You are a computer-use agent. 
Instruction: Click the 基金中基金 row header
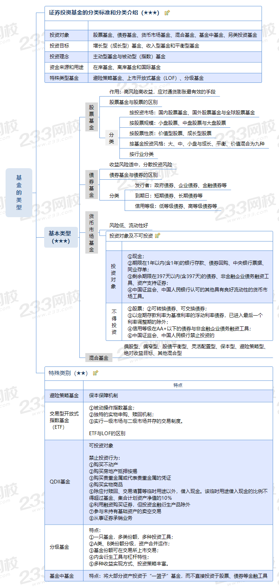tap(64, 576)
